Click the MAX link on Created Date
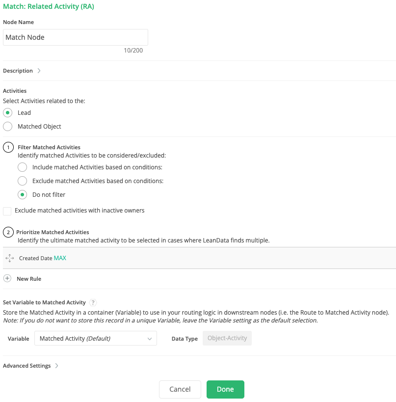This screenshot has height=402, width=396. pyautogui.click(x=60, y=258)
